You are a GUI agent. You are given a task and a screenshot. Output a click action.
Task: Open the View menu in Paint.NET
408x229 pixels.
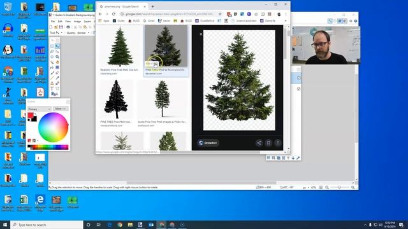pos(68,21)
